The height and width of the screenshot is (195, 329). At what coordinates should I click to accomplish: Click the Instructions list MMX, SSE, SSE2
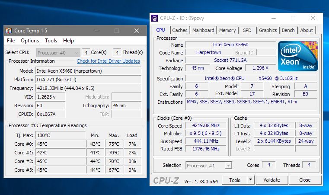point(251,104)
